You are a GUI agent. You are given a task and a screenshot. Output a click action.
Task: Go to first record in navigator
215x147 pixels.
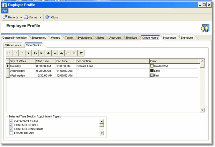pos(9,53)
